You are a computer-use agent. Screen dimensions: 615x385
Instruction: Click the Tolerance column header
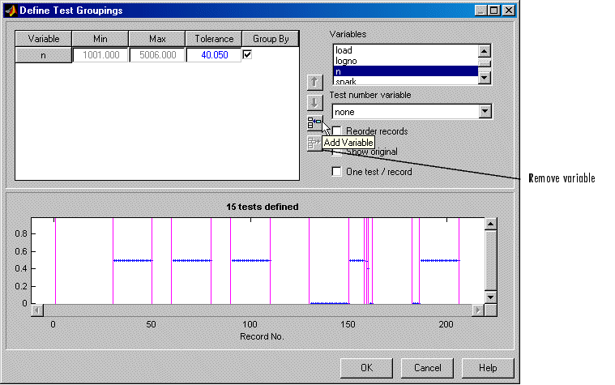(214, 39)
